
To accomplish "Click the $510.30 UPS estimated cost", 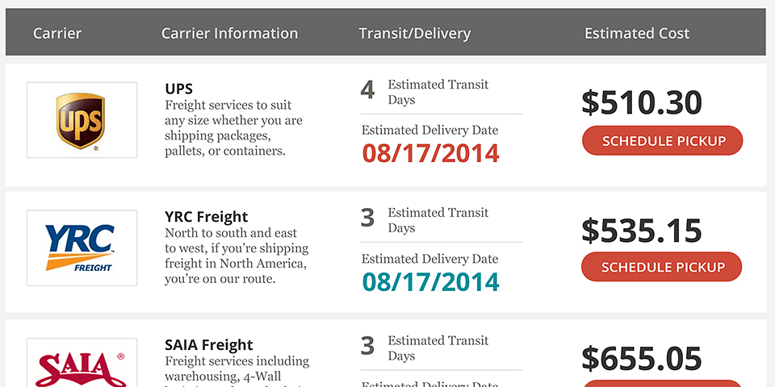I will 642,102.
